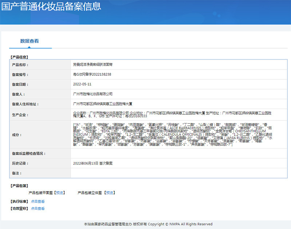Screen dimensions: 291x229
Task: Click the 备案日期 row label
Action: (x=20, y=84)
